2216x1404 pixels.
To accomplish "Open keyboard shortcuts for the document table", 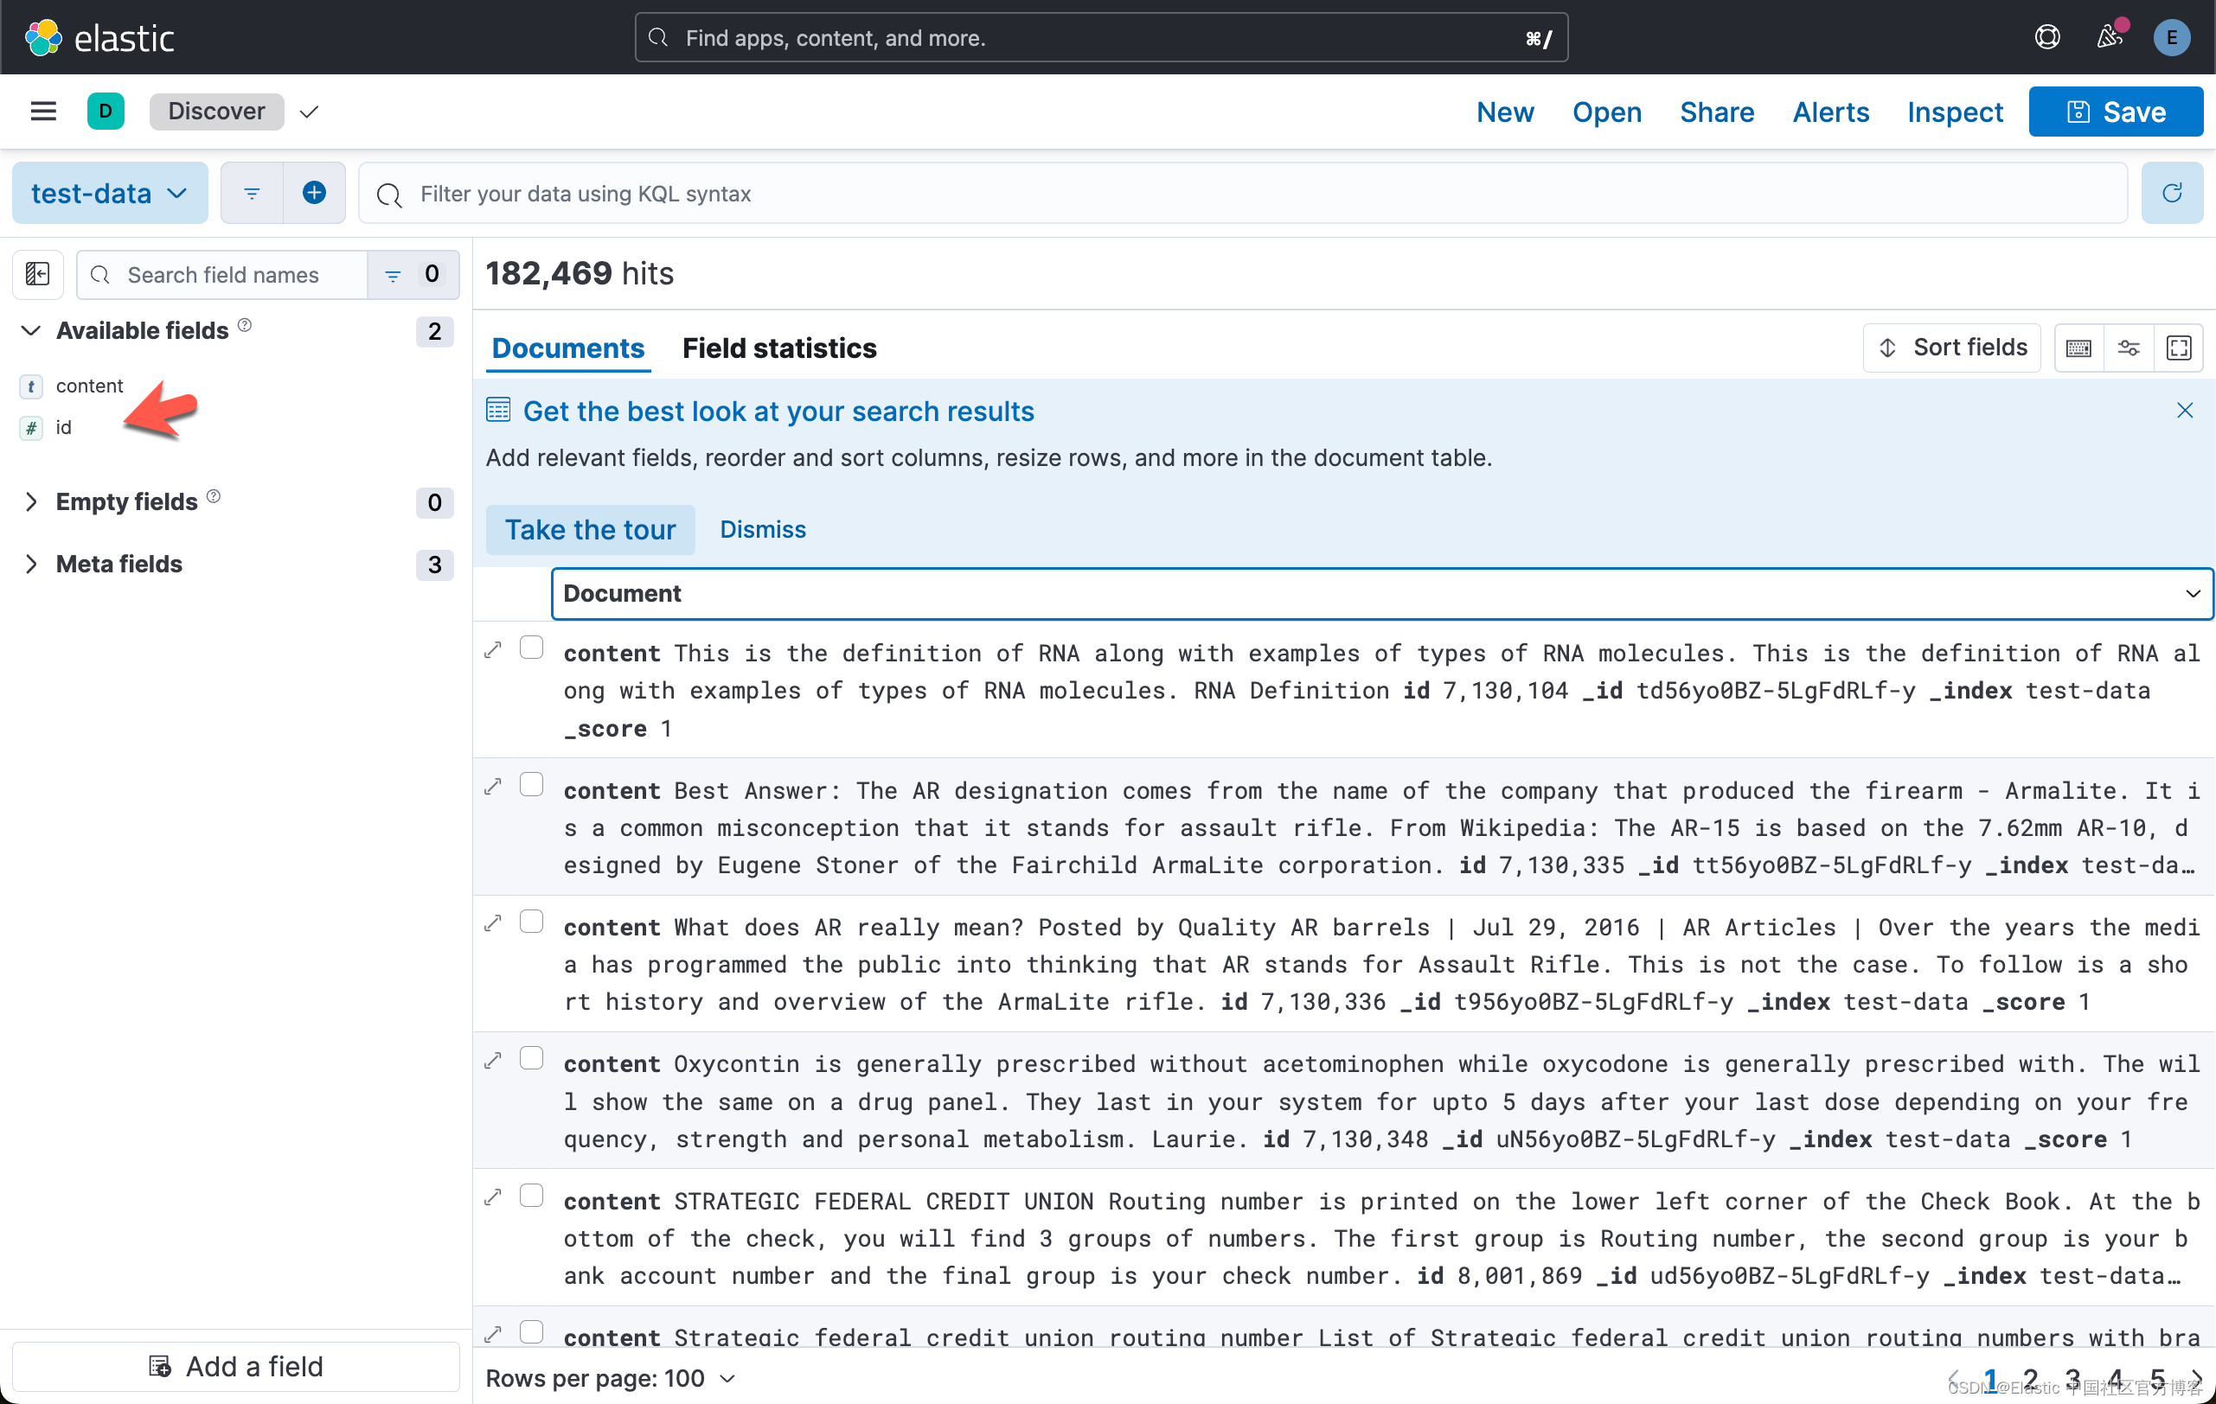I will (2078, 348).
